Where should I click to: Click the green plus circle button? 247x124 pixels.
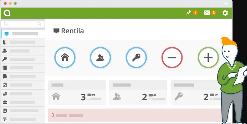(x=208, y=57)
